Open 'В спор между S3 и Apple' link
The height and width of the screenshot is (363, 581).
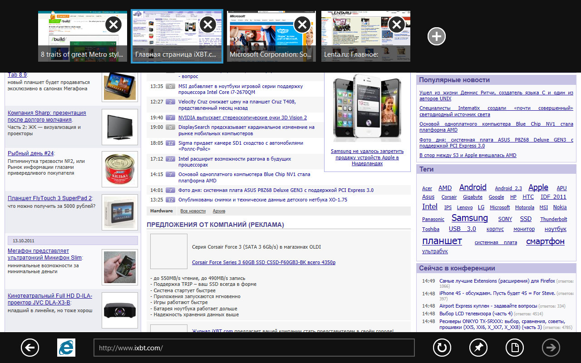[468, 155]
